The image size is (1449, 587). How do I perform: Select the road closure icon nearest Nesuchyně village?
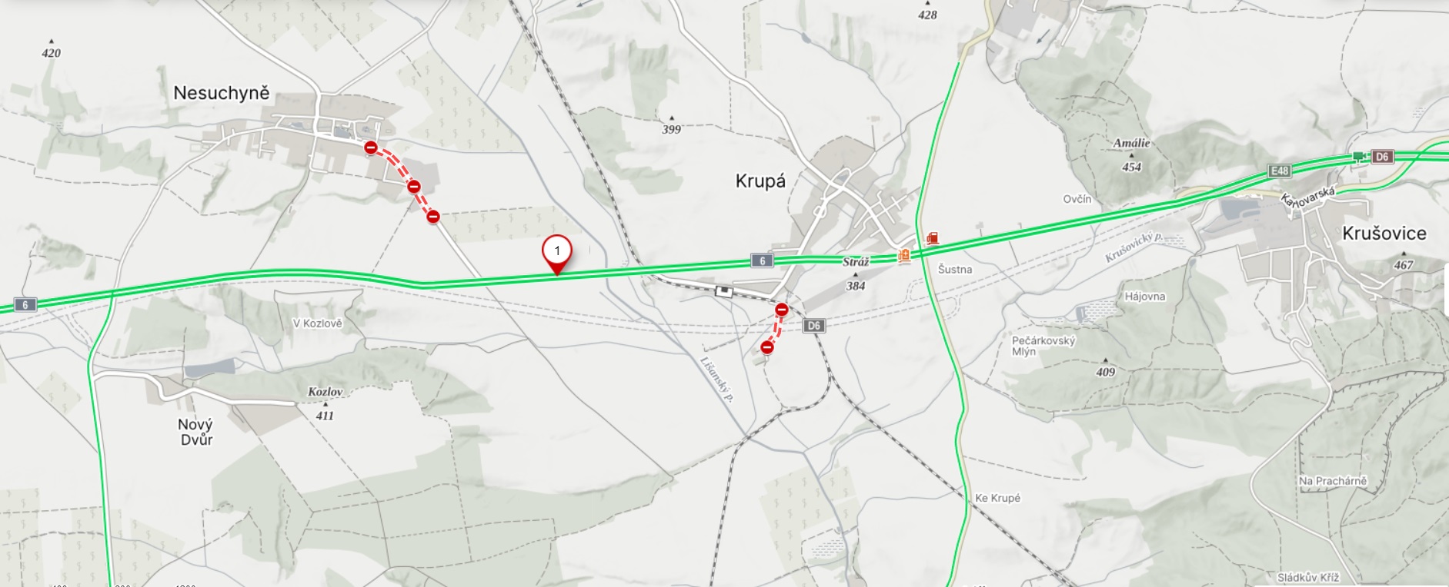pyautogui.click(x=371, y=148)
